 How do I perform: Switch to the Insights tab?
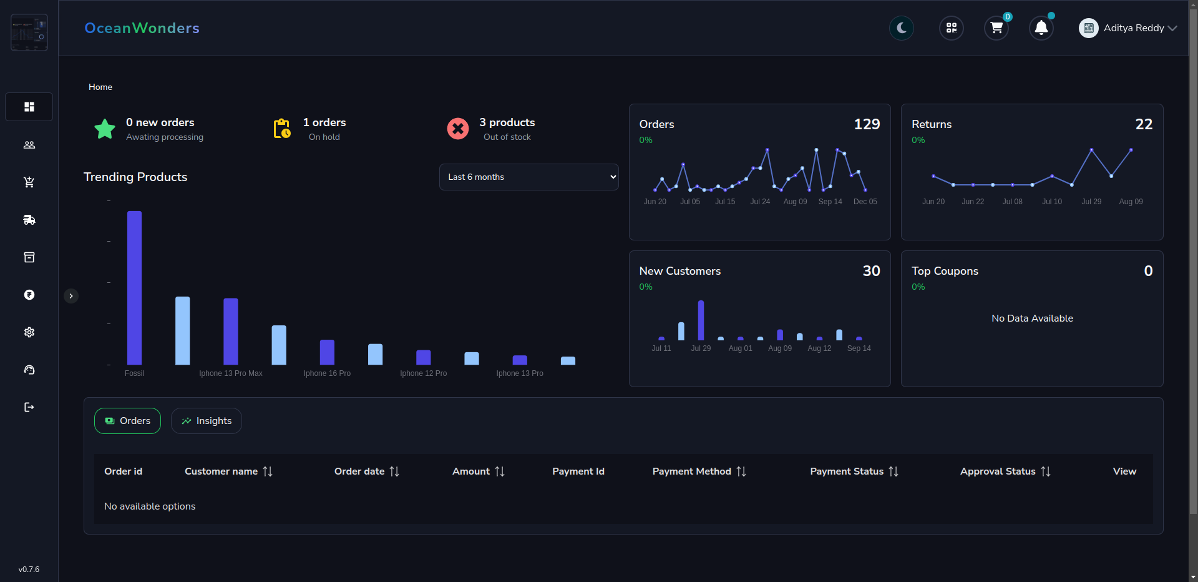tap(207, 421)
